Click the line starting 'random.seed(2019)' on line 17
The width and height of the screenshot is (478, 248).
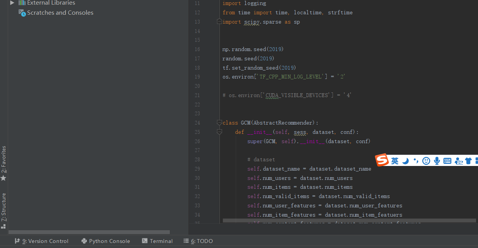coord(248,58)
